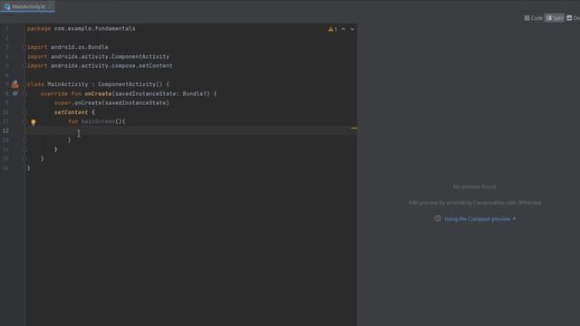Click 'import android.os.Bundle' line
This screenshot has height=326, width=580.
(68, 47)
